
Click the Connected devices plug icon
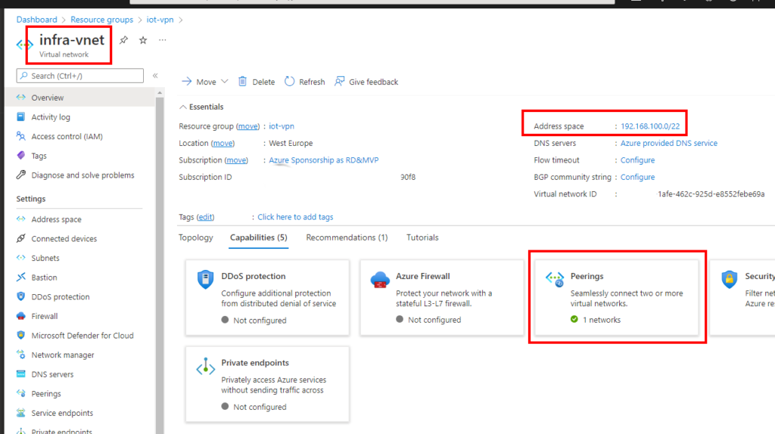[20, 238]
